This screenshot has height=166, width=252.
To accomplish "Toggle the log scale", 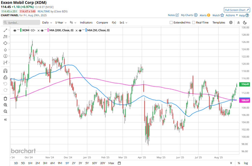I will [246, 163].
